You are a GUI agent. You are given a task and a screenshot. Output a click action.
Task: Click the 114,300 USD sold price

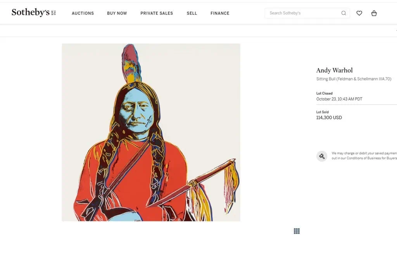point(329,117)
